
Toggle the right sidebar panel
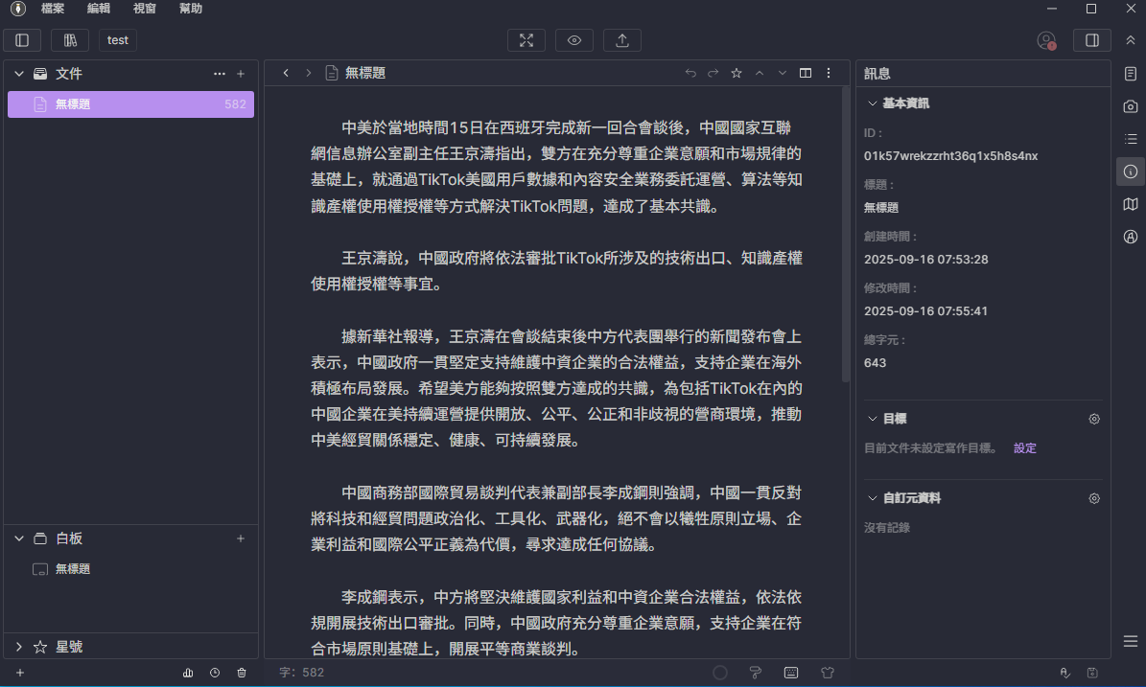[1092, 40]
